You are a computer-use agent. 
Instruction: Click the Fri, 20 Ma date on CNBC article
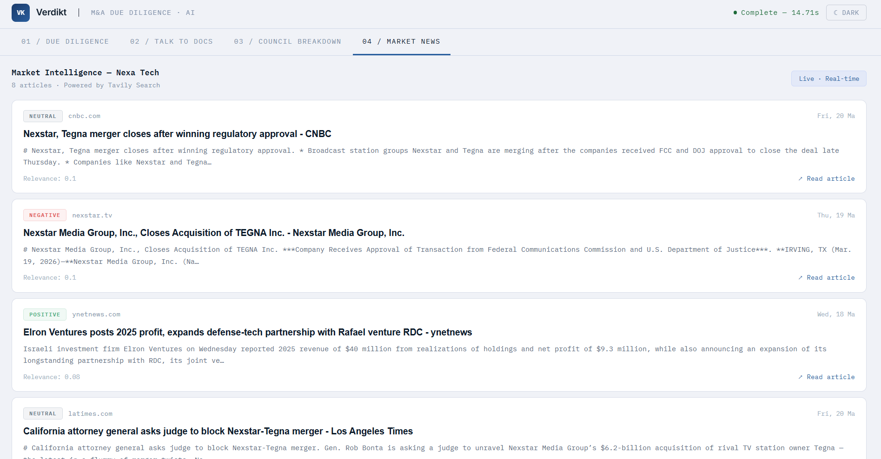click(x=836, y=116)
